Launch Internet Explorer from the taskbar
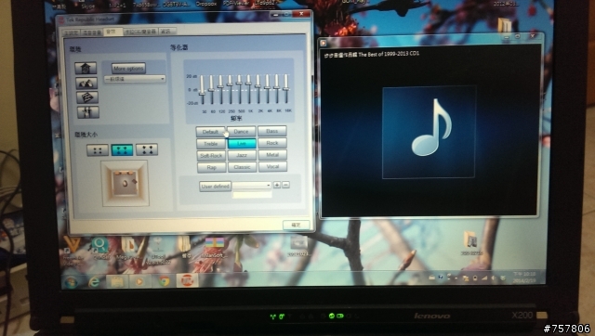The width and height of the screenshot is (595, 336). (x=94, y=281)
